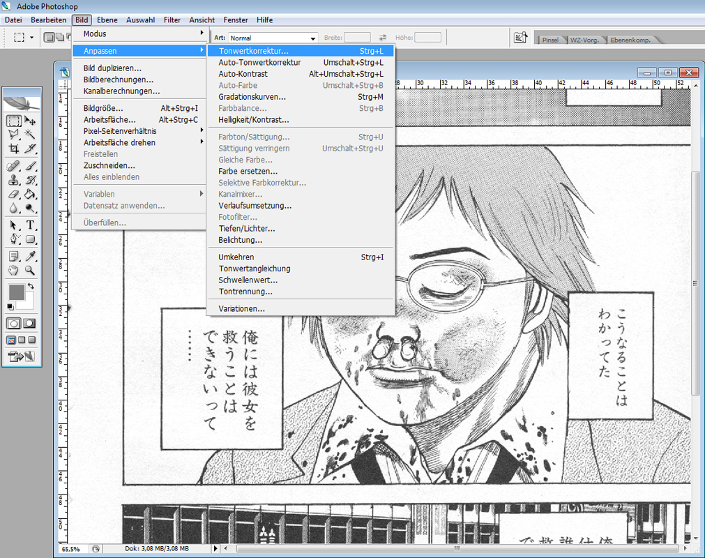Choose Bildgröße menu entry
The image size is (705, 558).
coord(139,108)
